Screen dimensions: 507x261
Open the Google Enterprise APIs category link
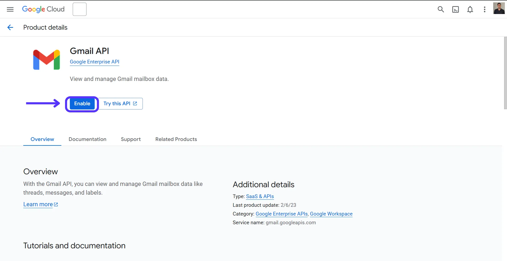281,214
